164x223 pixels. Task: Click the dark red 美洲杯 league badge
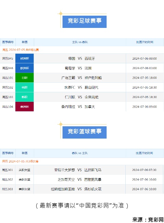click(x=25, y=107)
